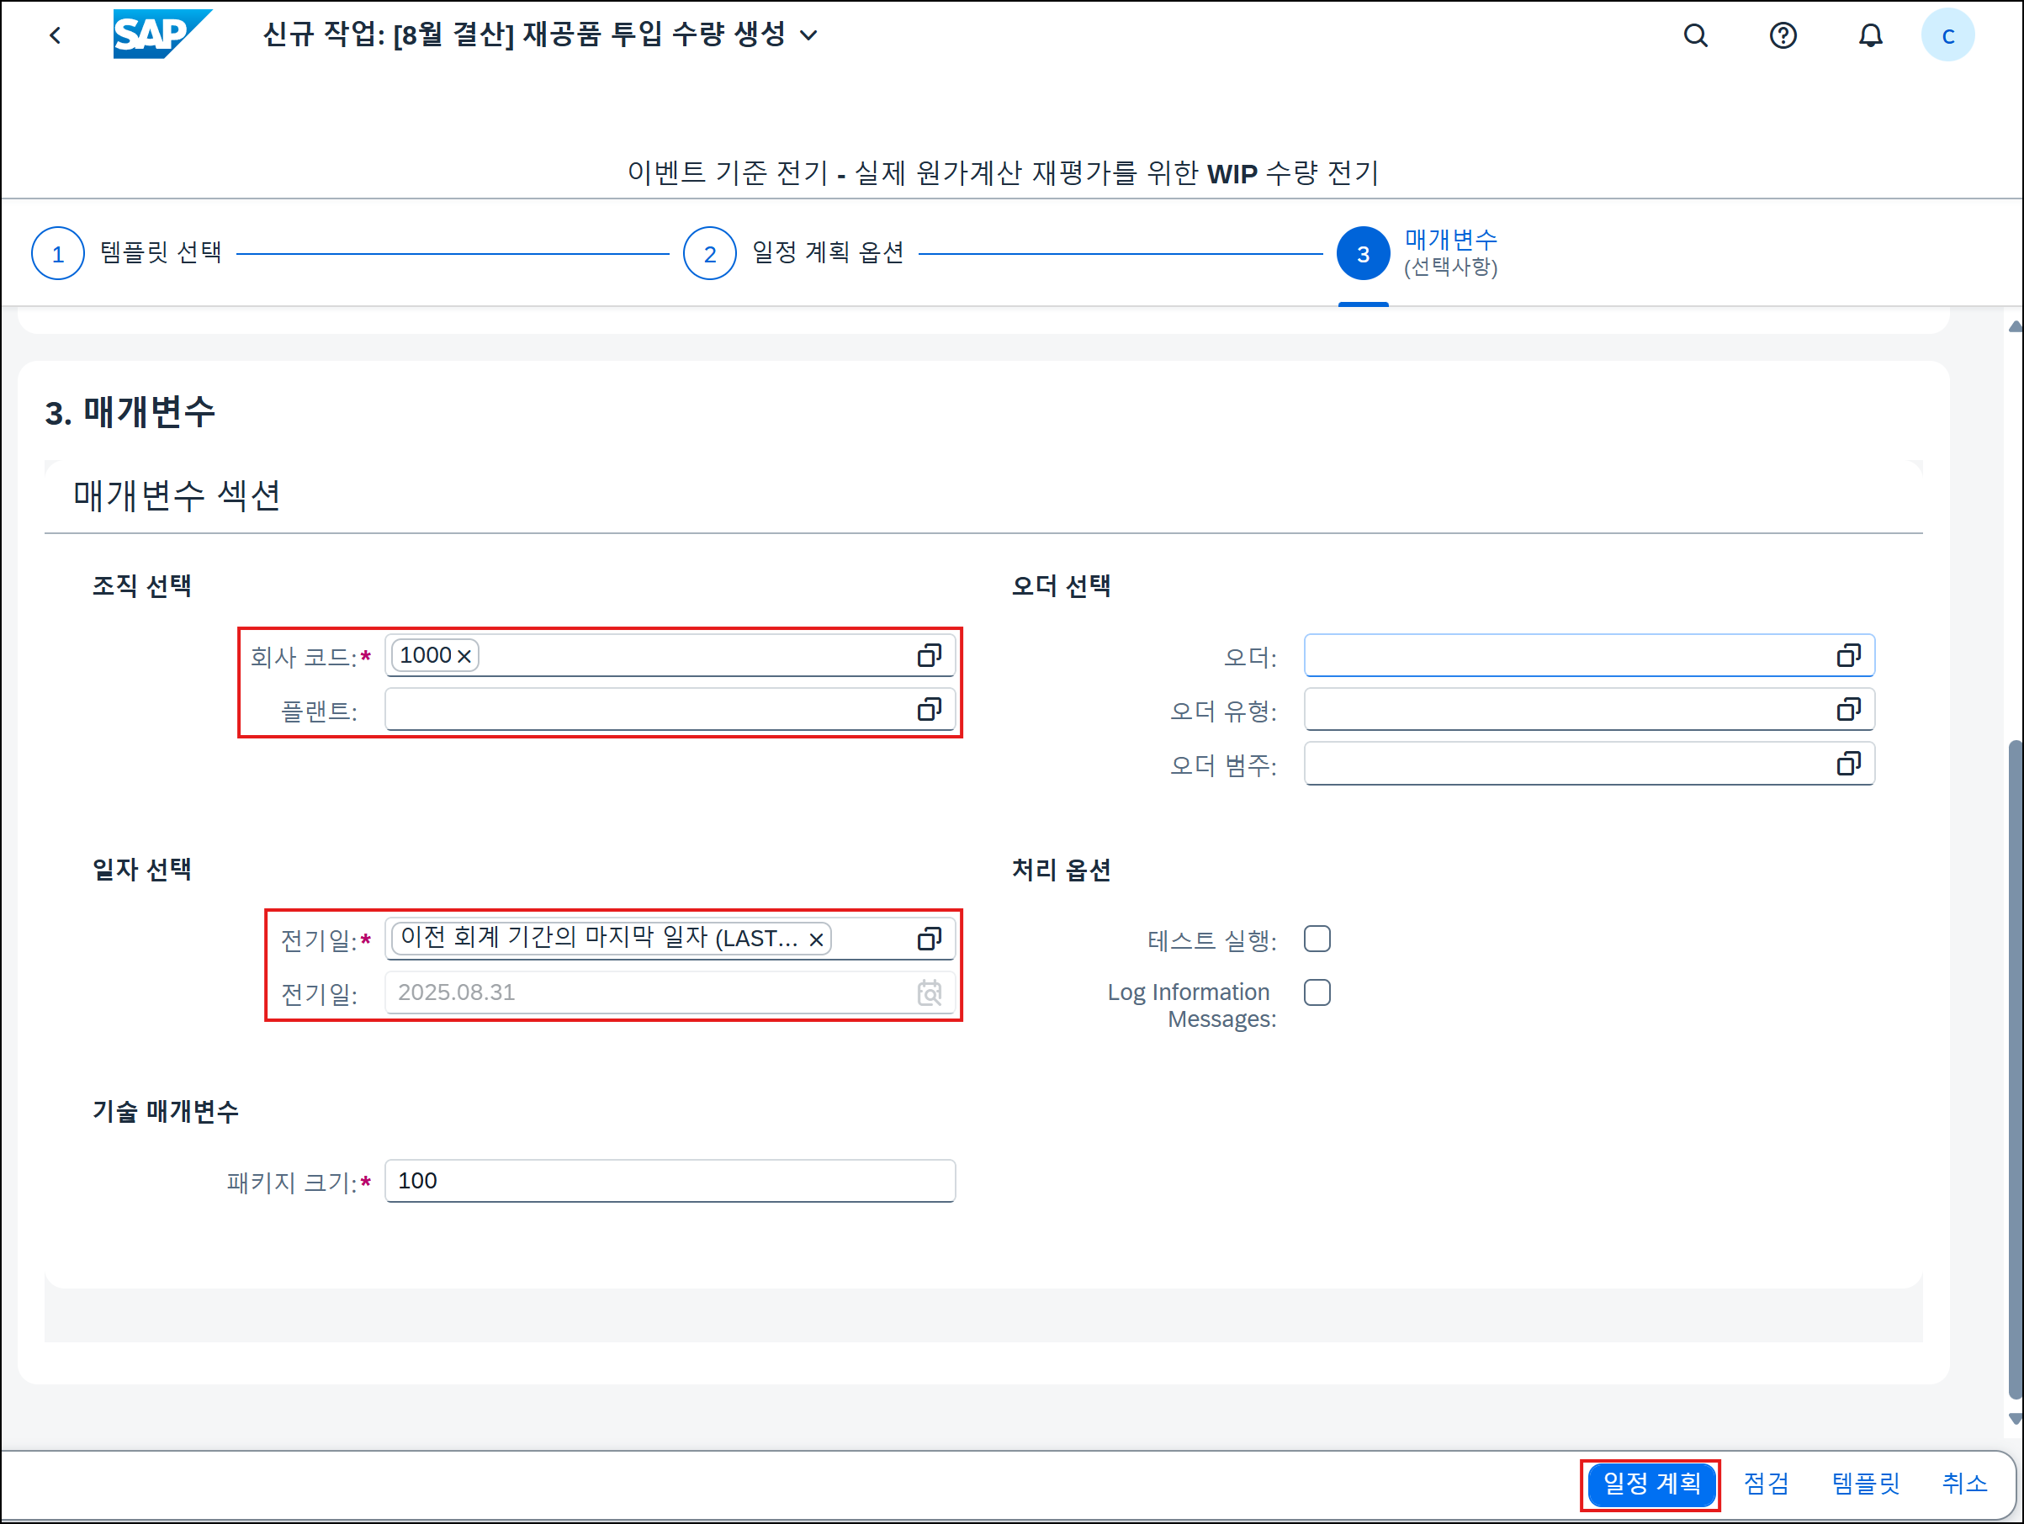
Task: Open value help for 회사 코드 field
Action: 929,656
